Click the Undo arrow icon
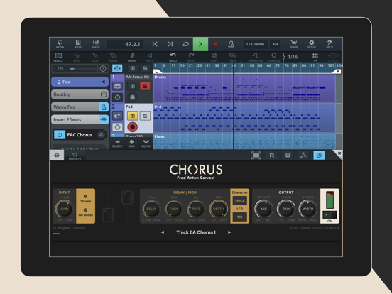Viewport: 392px width, 294px height. (173, 57)
